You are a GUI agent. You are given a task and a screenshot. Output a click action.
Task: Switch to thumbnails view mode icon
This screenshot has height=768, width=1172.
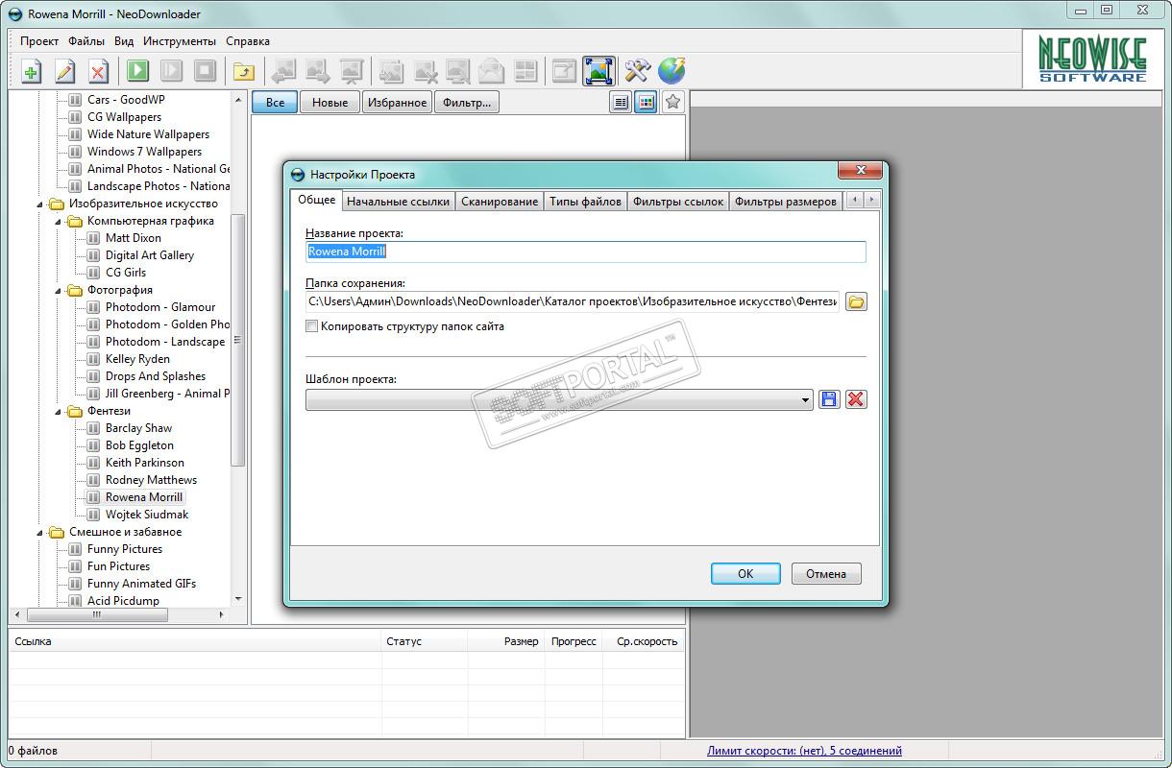click(x=646, y=102)
